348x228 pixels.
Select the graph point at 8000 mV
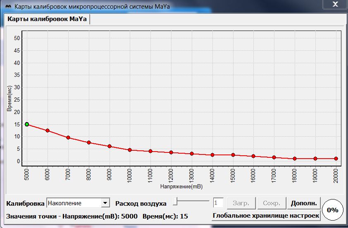tap(89, 142)
